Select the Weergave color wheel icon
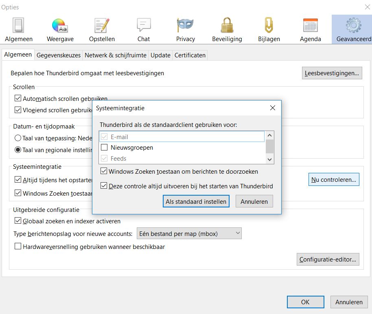This screenshot has height=314, width=372. click(x=60, y=26)
